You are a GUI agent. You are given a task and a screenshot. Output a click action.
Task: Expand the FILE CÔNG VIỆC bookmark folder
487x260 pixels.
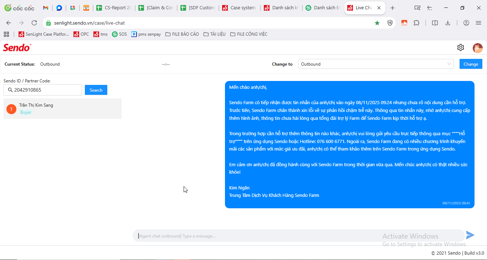(x=249, y=34)
